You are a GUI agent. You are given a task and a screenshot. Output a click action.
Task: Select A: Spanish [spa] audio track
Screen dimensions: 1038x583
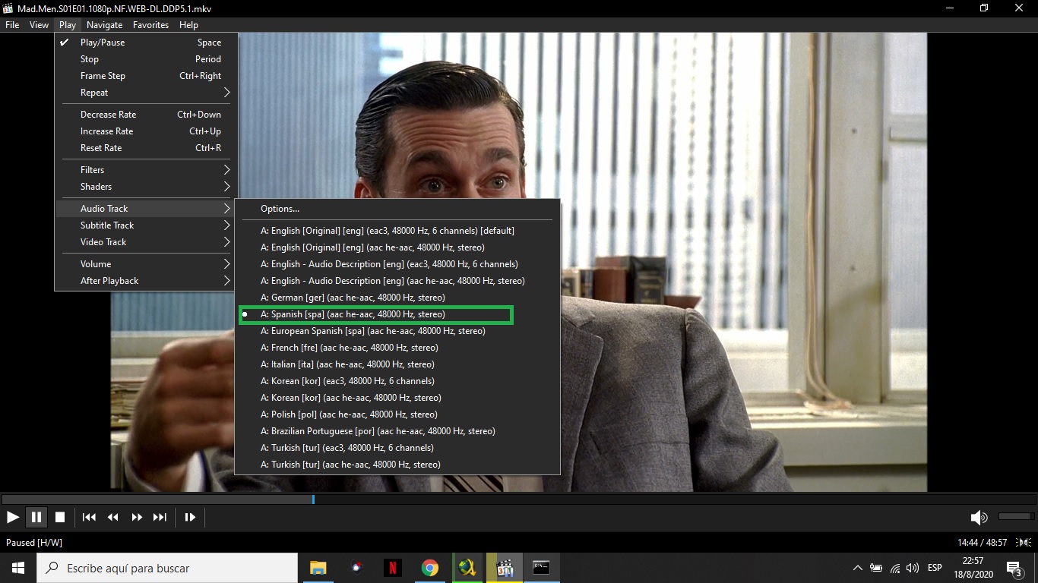397,314
